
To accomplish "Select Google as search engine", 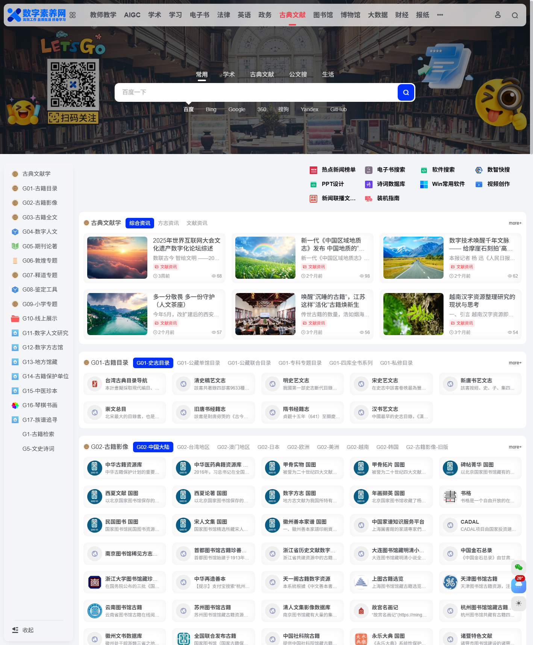I will (237, 109).
